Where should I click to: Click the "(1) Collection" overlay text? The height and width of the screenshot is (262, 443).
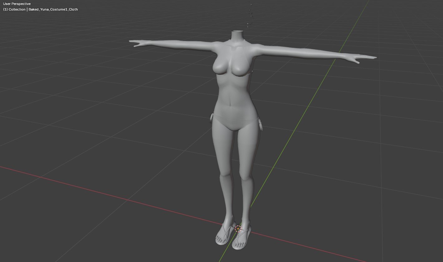click(14, 9)
